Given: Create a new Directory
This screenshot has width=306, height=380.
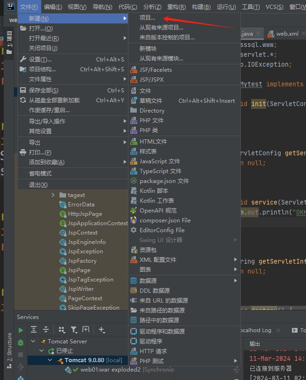Looking at the screenshot, I should point(184,111).
